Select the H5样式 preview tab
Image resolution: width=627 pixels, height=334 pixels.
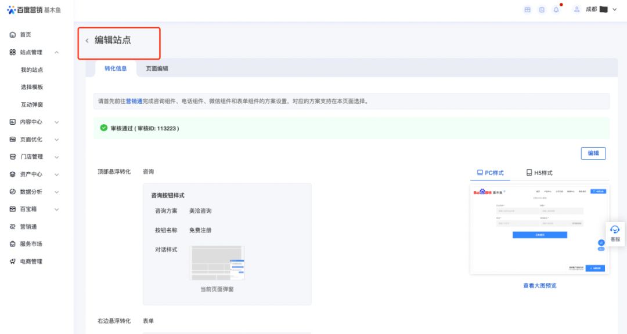[x=539, y=173]
